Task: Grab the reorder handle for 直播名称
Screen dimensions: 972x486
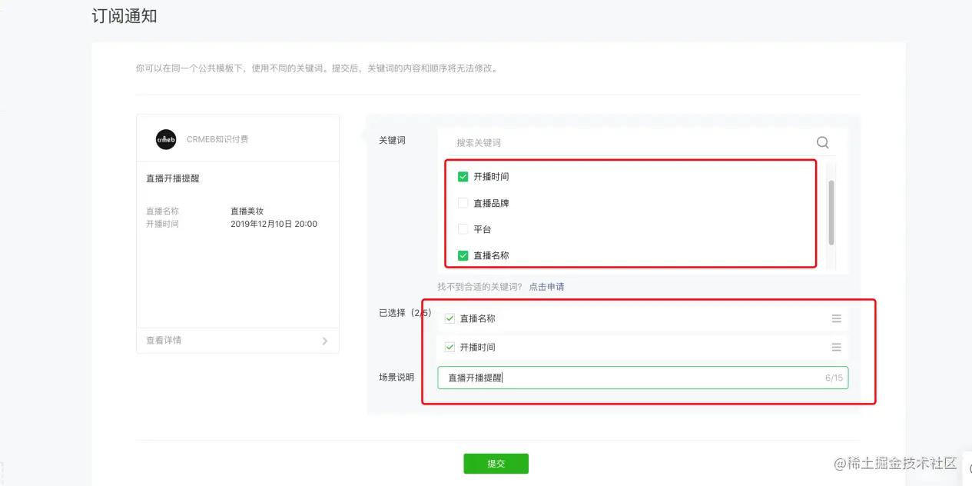Action: [x=836, y=318]
